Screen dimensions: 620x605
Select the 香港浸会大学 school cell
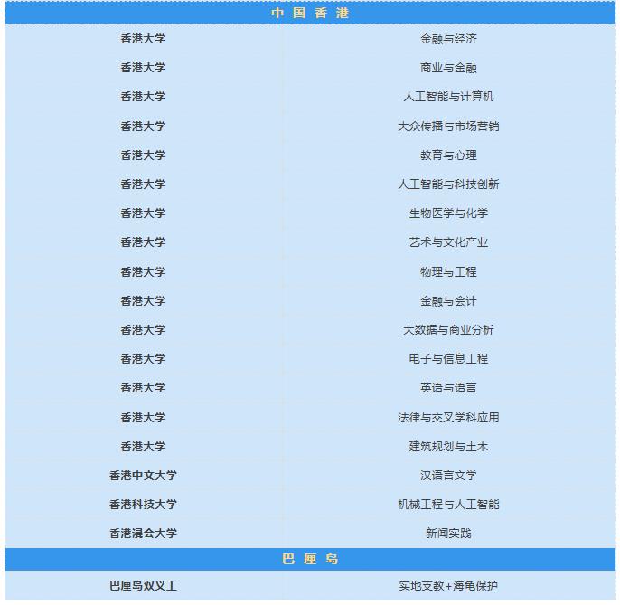pos(143,534)
